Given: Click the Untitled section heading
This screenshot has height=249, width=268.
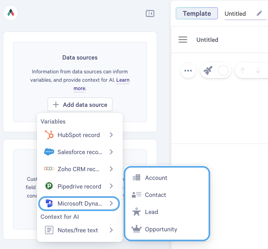Looking at the screenshot, I should pos(207,40).
